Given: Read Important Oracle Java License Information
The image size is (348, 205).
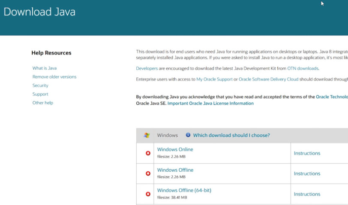Looking at the screenshot, I should (210, 103).
